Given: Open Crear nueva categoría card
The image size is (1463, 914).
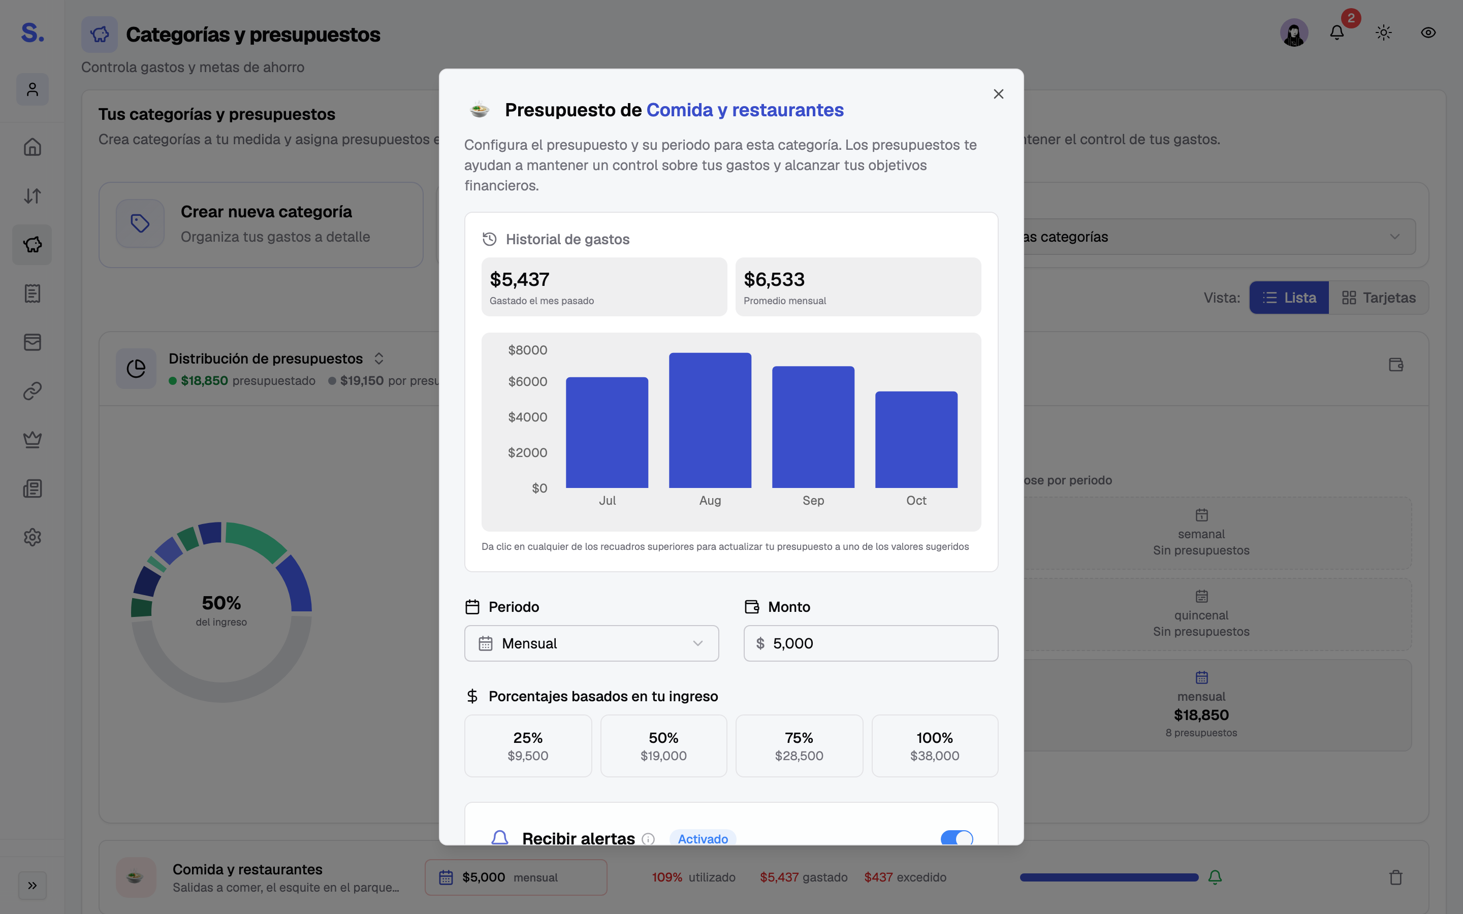Looking at the screenshot, I should 261,225.
